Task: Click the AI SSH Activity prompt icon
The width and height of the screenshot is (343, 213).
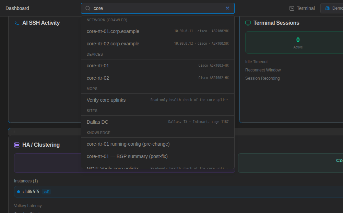Action: [16, 23]
